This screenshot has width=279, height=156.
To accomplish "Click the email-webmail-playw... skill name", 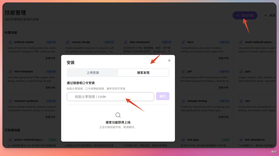I will pyautogui.click(x=259, y=42).
